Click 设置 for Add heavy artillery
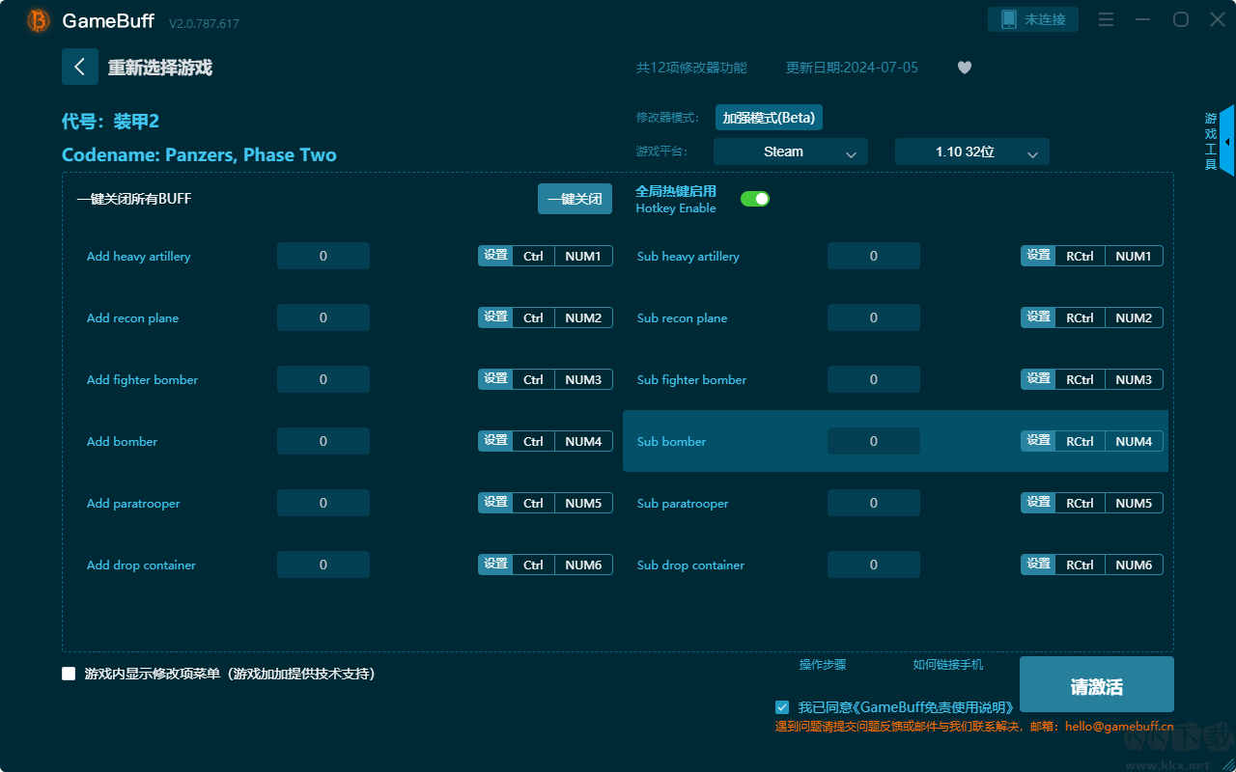This screenshot has height=772, width=1236. [x=495, y=256]
